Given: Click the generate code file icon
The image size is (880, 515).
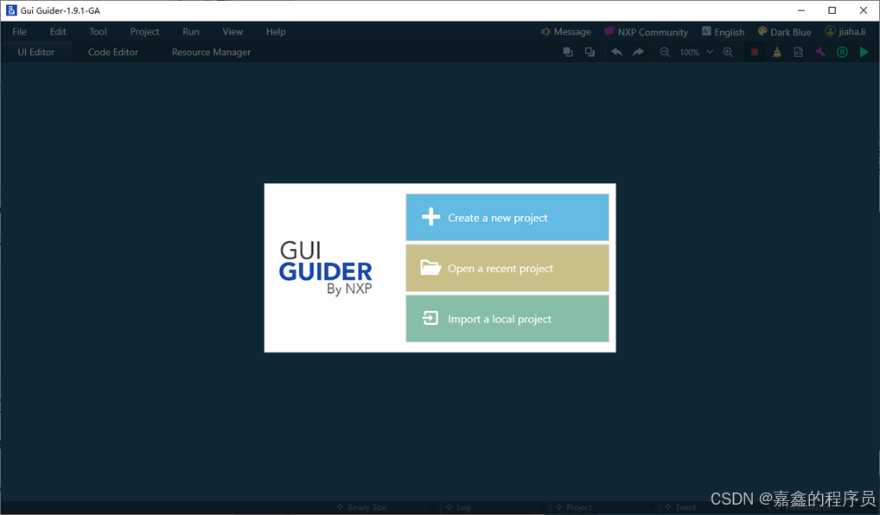Looking at the screenshot, I should 799,52.
